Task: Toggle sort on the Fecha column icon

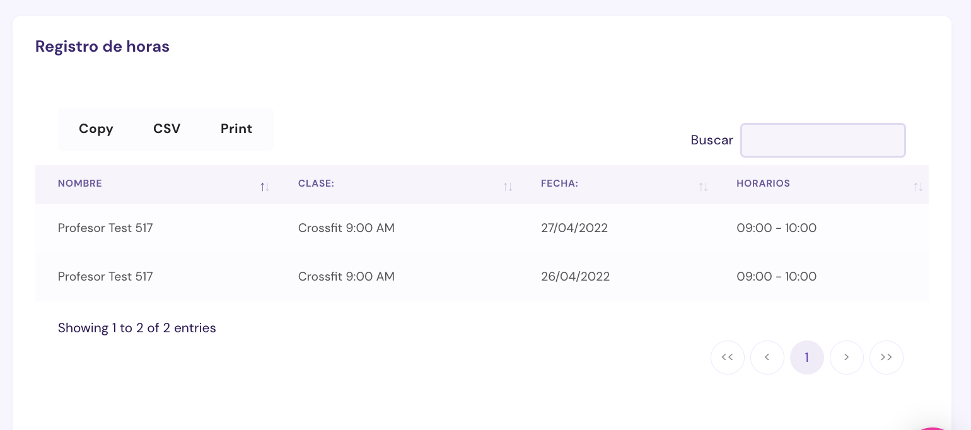Action: [x=703, y=187]
